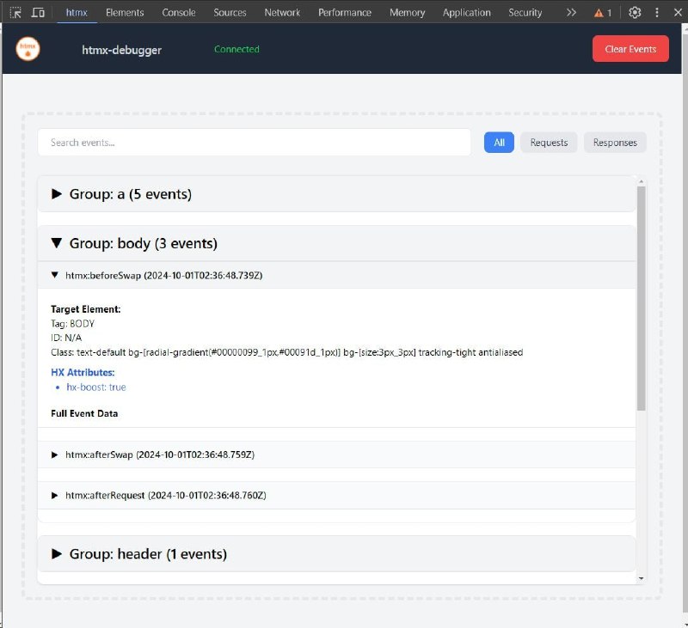Click the warning issues indicator
688x628 pixels.
click(603, 13)
